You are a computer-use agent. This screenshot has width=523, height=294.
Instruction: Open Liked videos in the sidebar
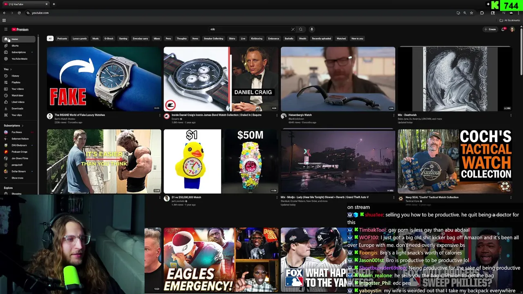(19, 102)
